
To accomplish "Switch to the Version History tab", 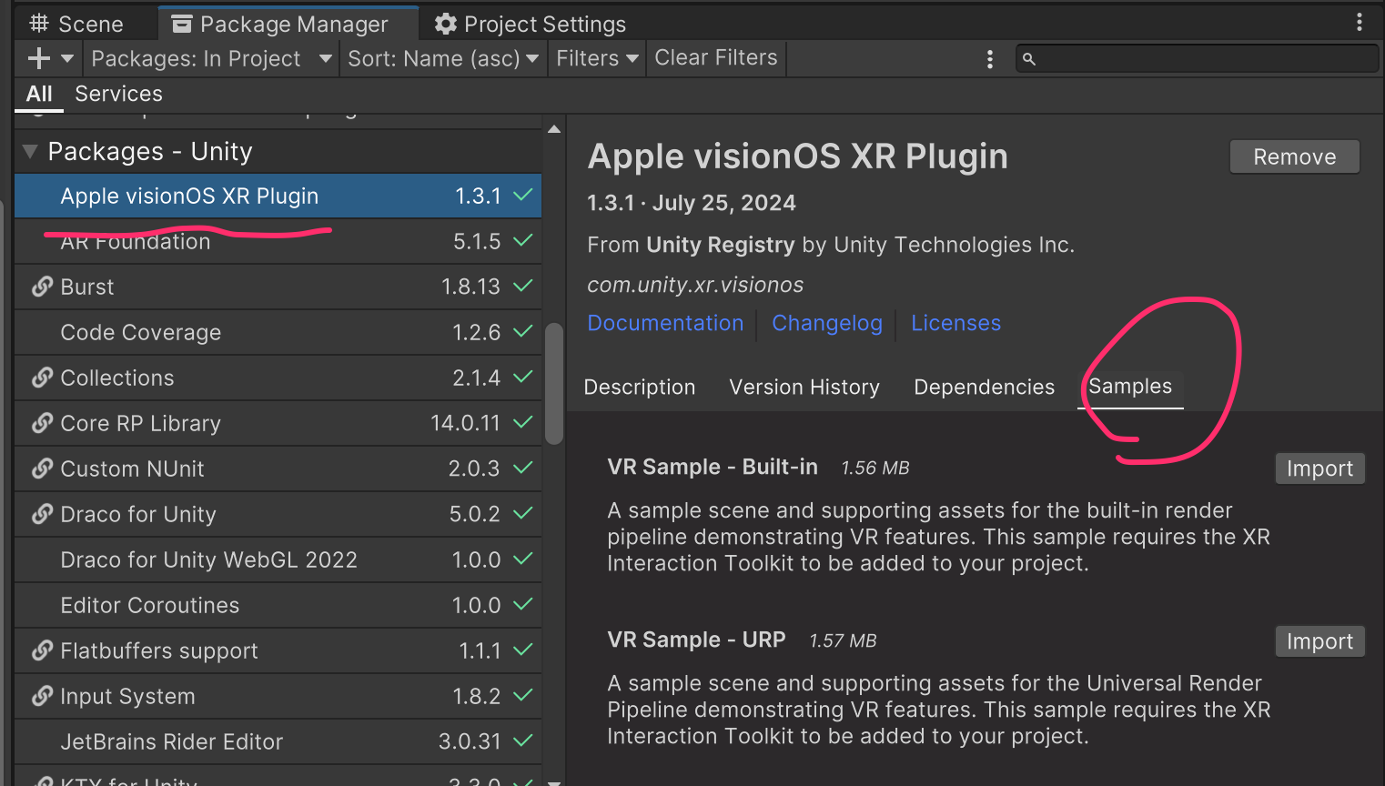I will tap(804, 388).
